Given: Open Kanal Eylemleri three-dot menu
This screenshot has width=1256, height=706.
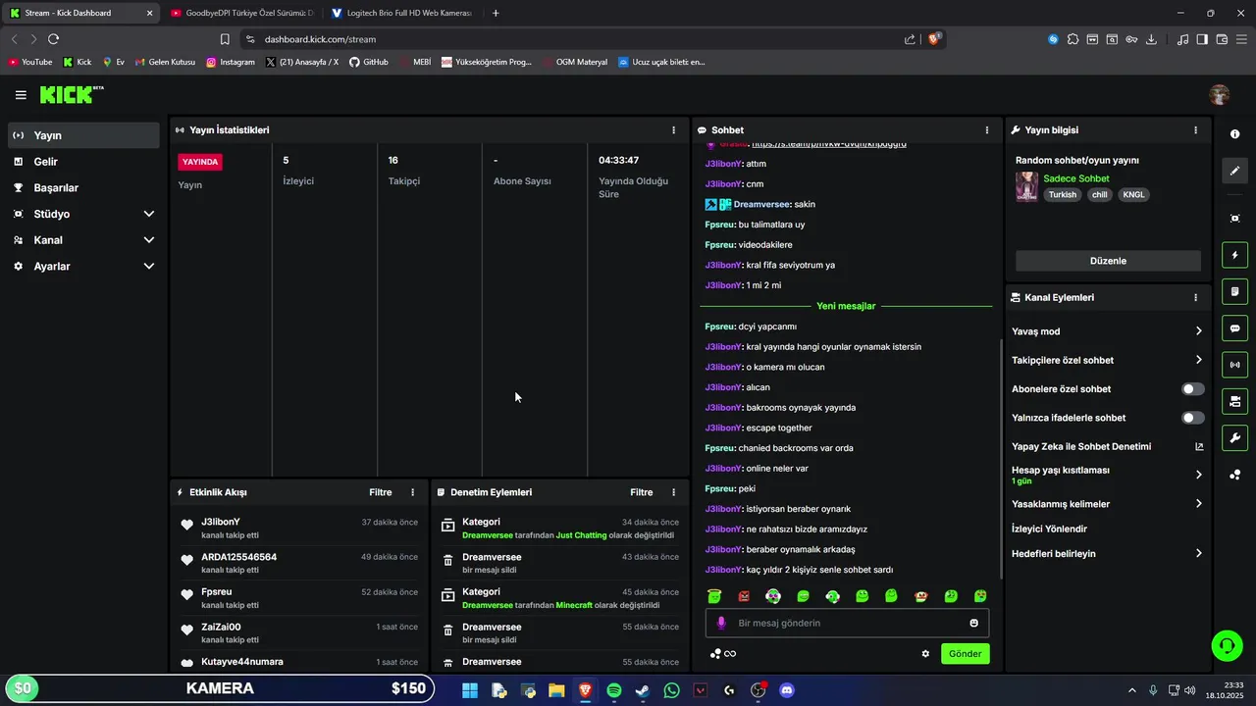Looking at the screenshot, I should (x=1195, y=297).
